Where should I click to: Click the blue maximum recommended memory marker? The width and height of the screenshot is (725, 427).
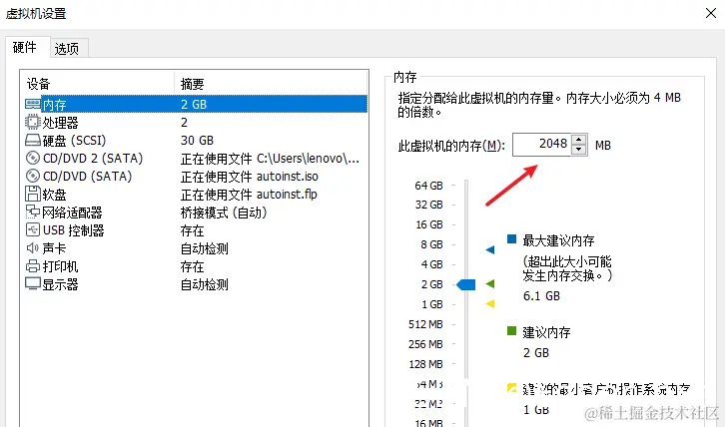(x=490, y=250)
